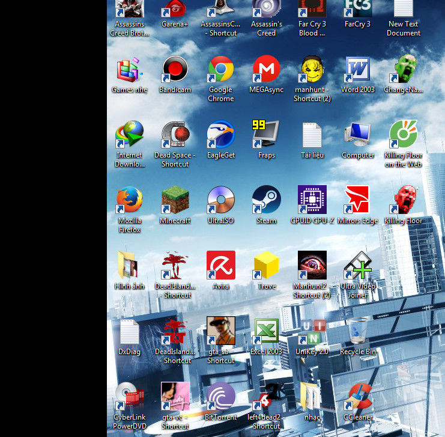
Task: Select the Bandicam recorder icon
Action: 175,70
